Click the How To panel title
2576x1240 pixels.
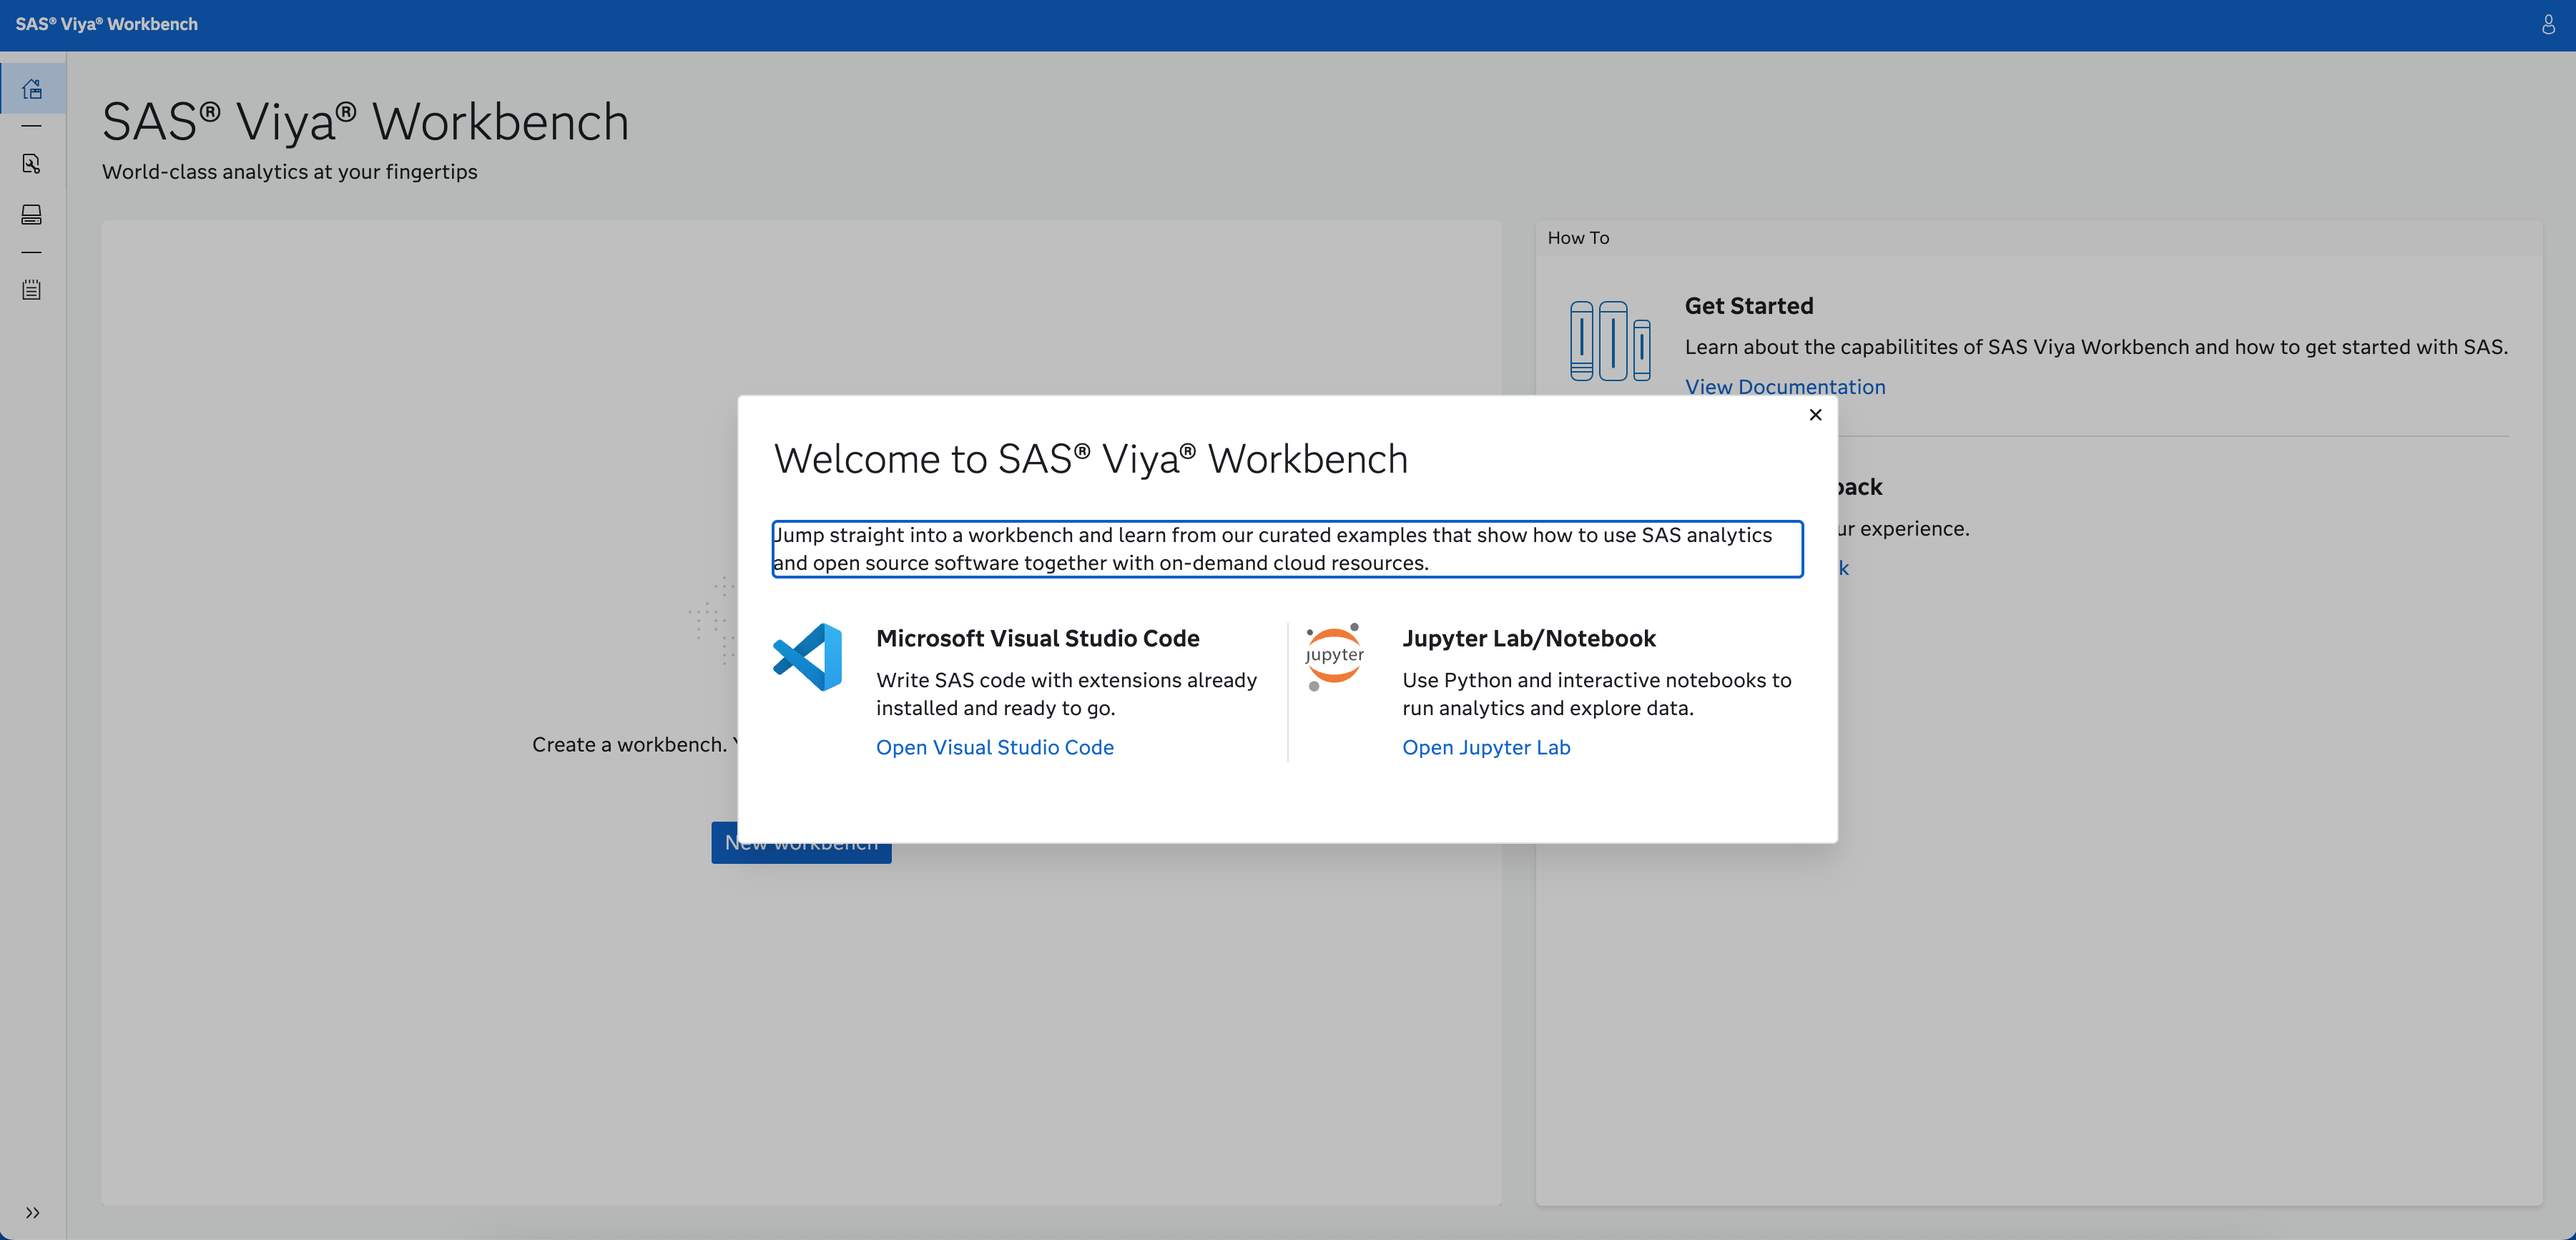pyautogui.click(x=1578, y=238)
